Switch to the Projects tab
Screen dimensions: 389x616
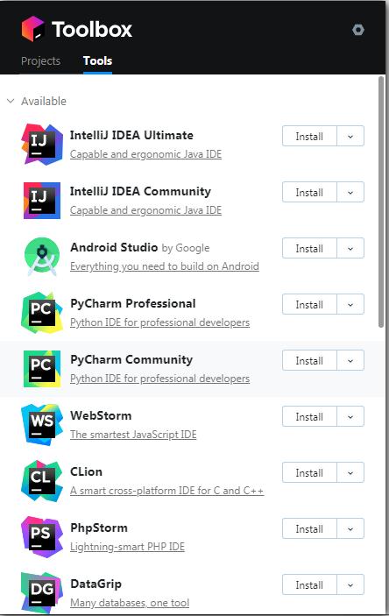[x=40, y=60]
